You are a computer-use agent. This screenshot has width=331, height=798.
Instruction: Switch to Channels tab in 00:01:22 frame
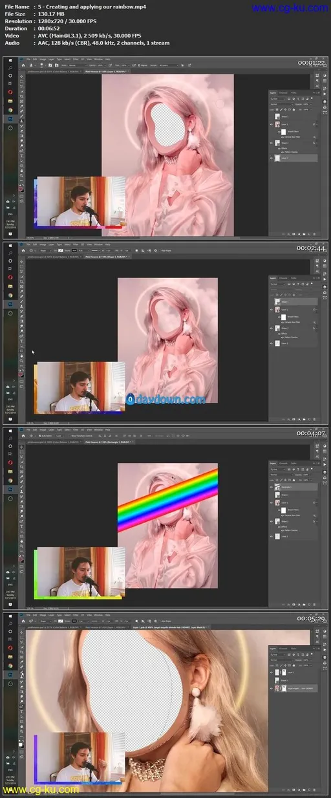click(283, 92)
